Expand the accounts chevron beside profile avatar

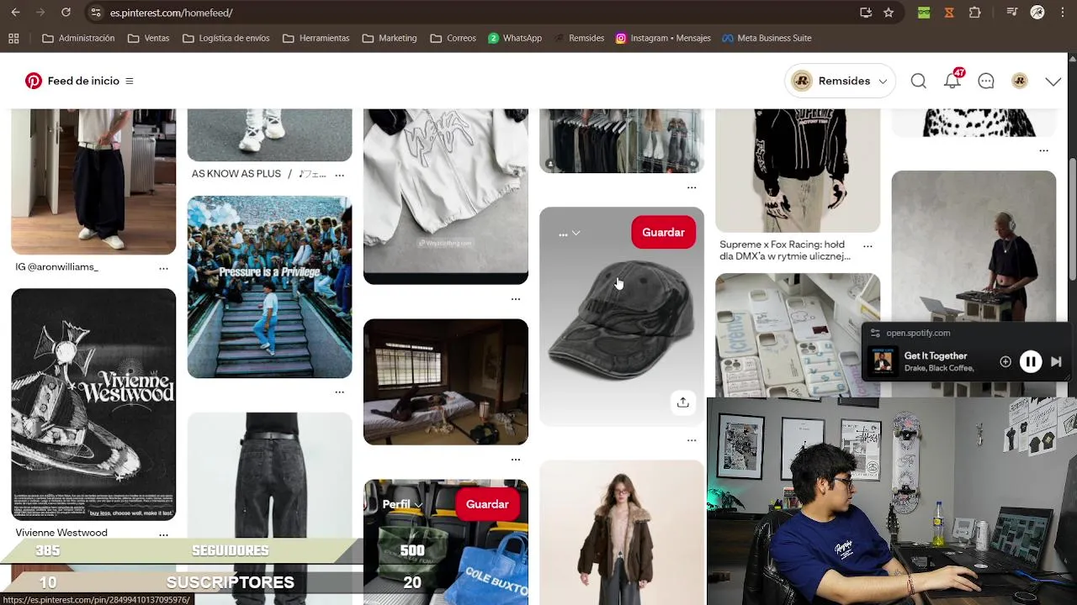pos(1053,82)
